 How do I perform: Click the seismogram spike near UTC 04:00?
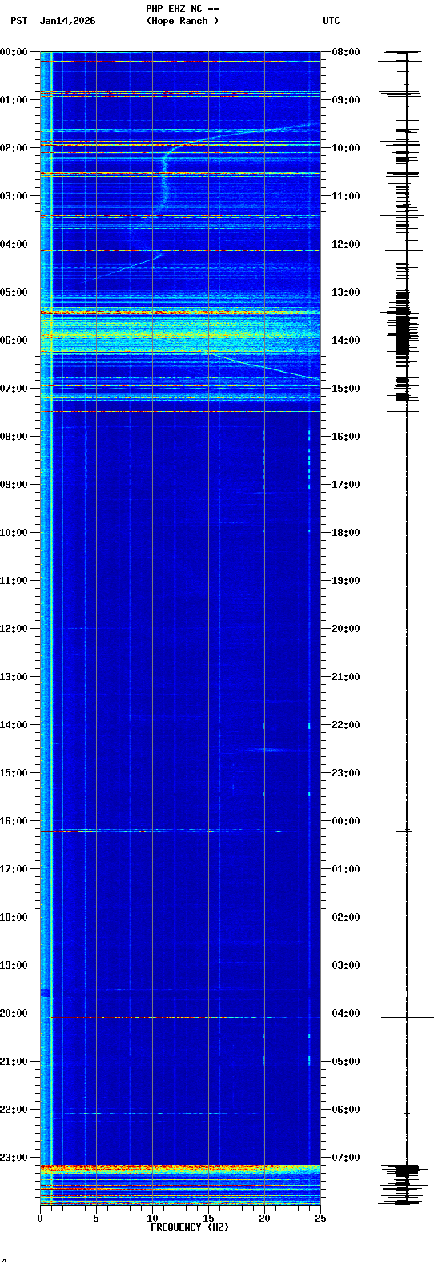point(407,1017)
